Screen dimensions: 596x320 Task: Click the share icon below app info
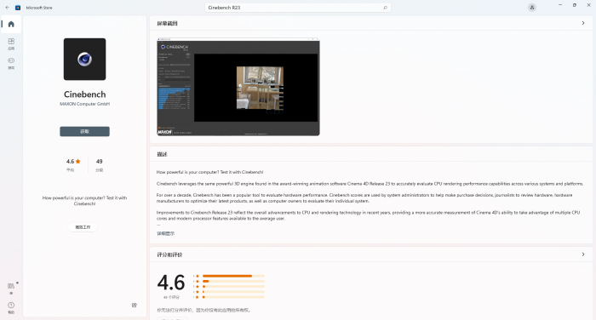pyautogui.click(x=135, y=306)
